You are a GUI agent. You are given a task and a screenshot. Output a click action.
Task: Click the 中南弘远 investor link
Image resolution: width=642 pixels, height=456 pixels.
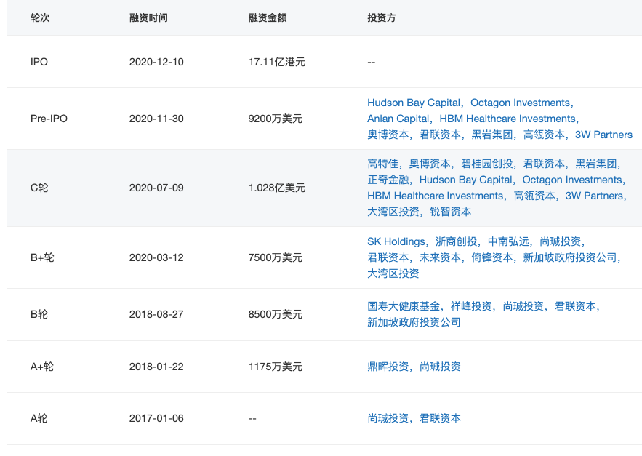[508, 241]
